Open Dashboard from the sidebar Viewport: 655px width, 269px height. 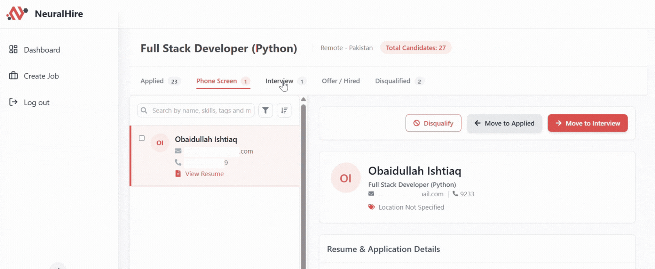pyautogui.click(x=41, y=50)
